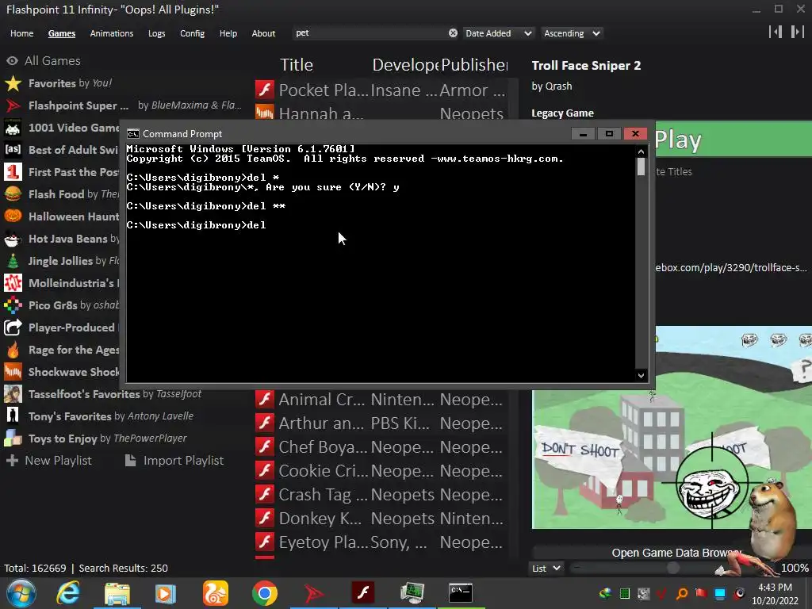Screen dimensions: 812x609
Task: Select the First Past the Post icon
Action: coord(13,172)
